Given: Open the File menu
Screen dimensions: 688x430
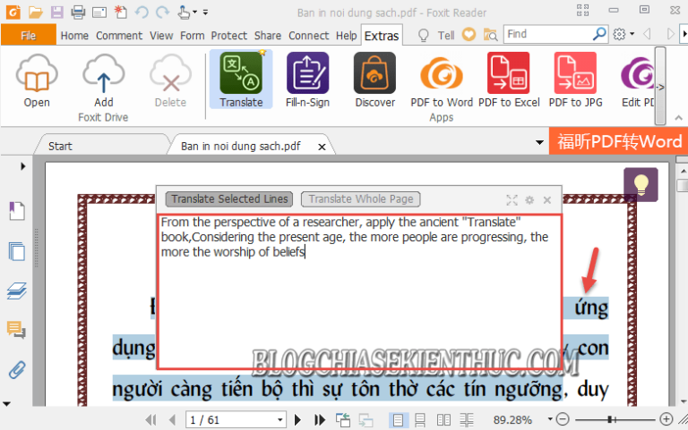Looking at the screenshot, I should 29,35.
